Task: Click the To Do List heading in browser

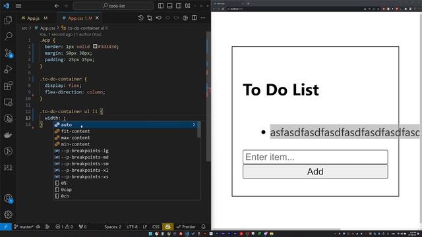Action: point(281,90)
